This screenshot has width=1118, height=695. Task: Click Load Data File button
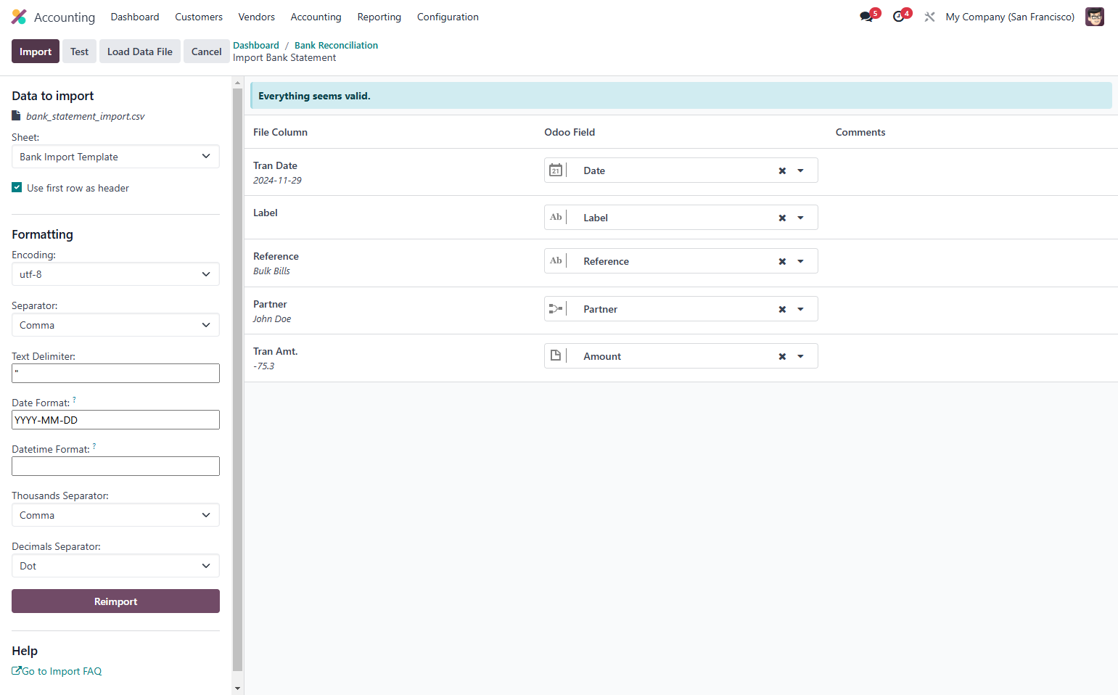(x=140, y=52)
